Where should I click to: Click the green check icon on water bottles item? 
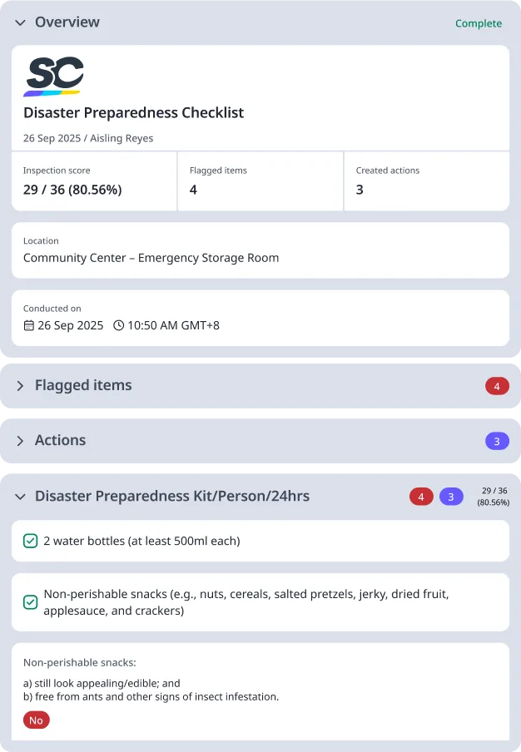point(31,541)
